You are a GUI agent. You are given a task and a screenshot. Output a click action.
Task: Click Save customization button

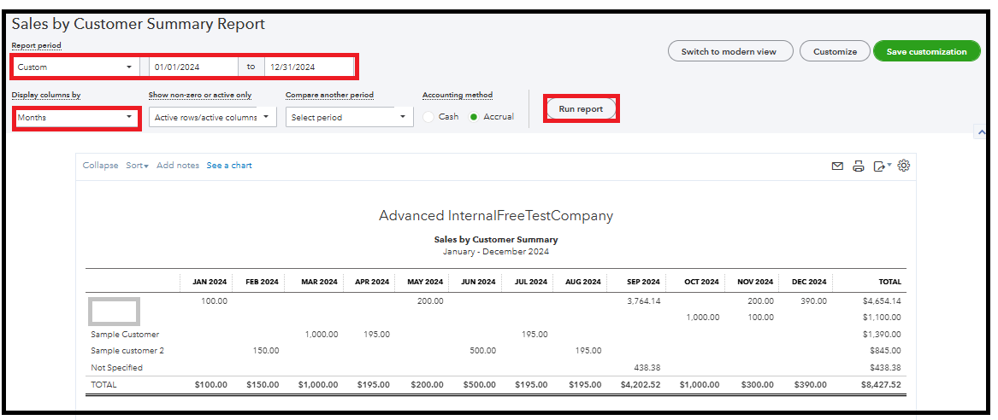point(926,51)
